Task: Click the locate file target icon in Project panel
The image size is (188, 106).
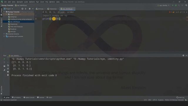Action: tap(22, 9)
